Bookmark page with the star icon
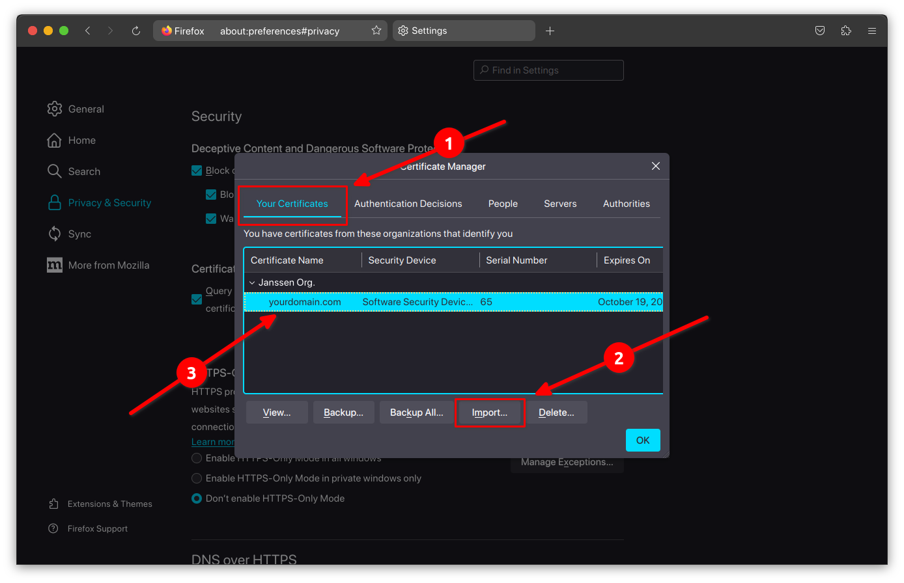 [376, 31]
